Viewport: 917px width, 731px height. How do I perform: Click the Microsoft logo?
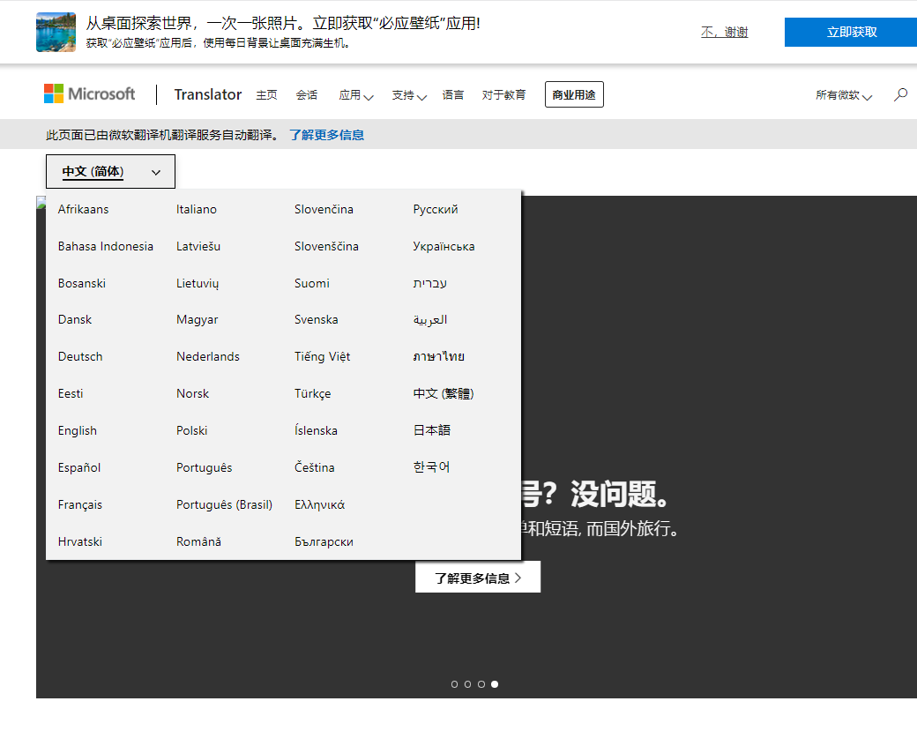click(89, 94)
